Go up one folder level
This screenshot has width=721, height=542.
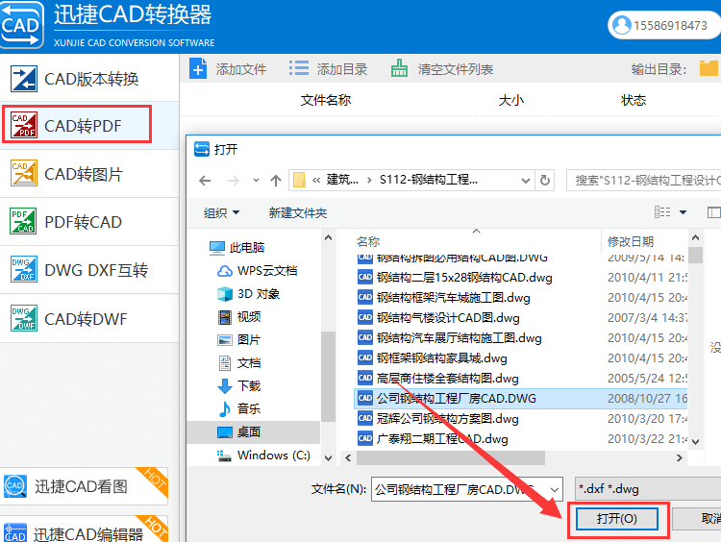click(276, 181)
